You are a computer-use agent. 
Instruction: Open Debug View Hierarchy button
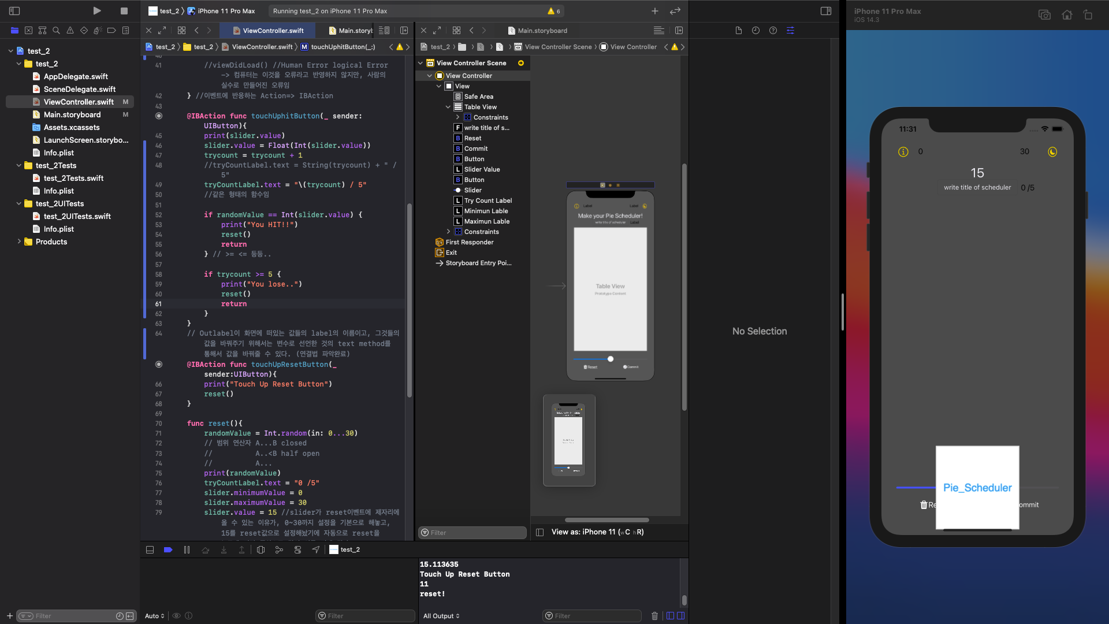point(260,549)
